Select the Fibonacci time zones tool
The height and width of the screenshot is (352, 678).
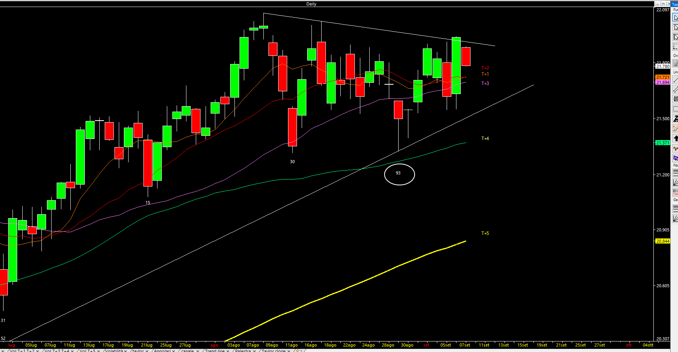[x=675, y=192]
